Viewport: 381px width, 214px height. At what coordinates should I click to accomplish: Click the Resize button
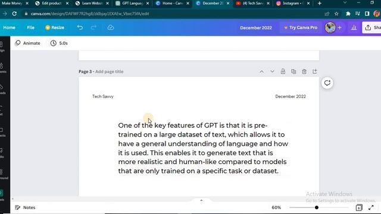pos(55,28)
